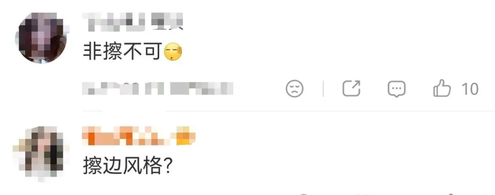This screenshot has width=495, height=195.
Task: Tap the blurred middle segment of timestamp line
Action: [155, 88]
